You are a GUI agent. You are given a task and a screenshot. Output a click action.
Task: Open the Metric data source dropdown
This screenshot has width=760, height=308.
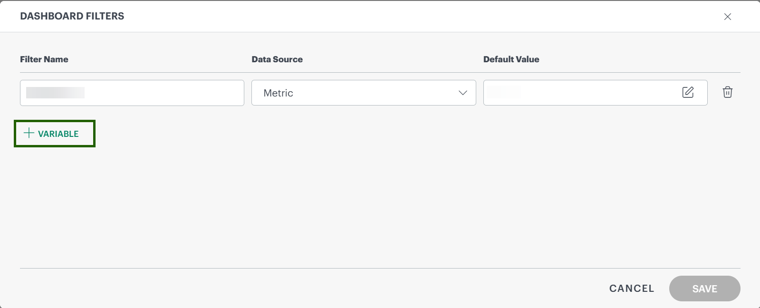point(363,93)
